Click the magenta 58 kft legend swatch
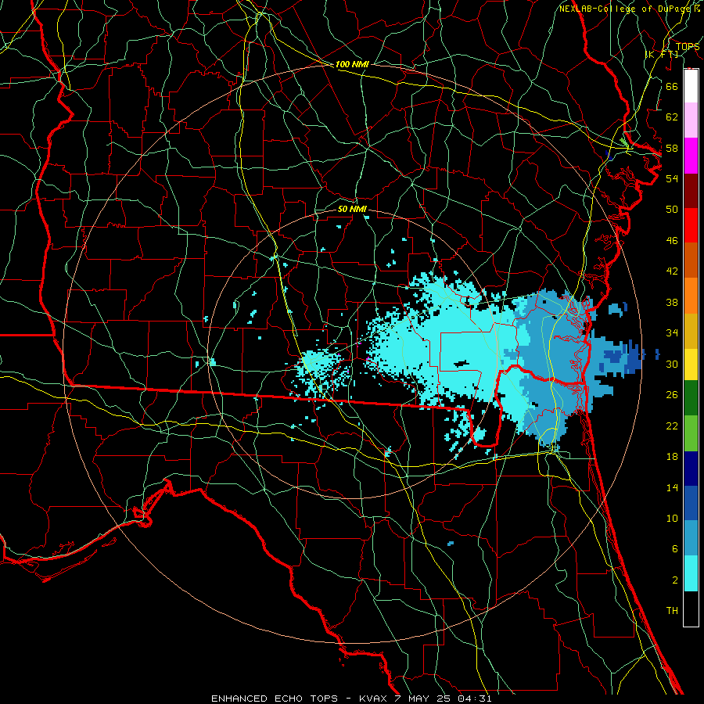The width and height of the screenshot is (704, 704). click(x=691, y=156)
